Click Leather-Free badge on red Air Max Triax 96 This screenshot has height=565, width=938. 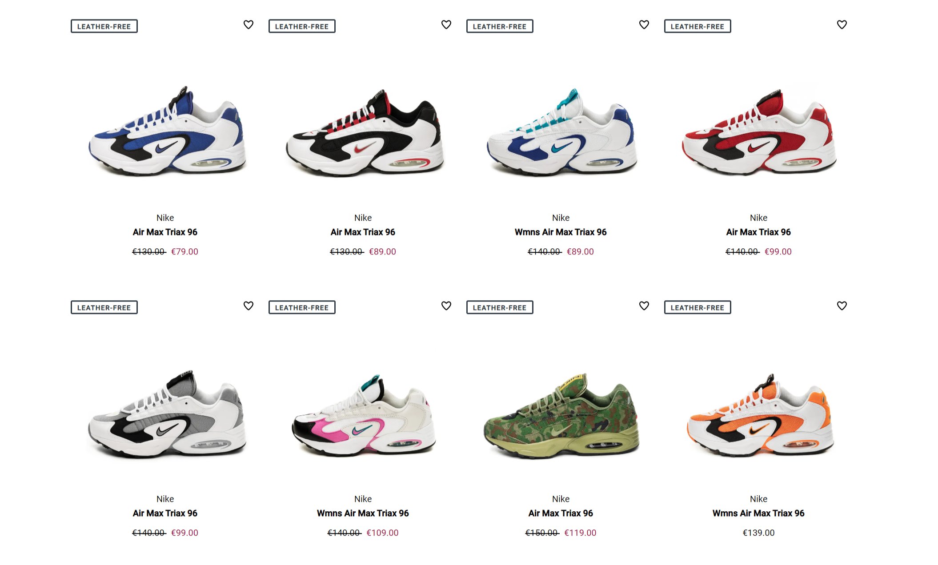697,26
